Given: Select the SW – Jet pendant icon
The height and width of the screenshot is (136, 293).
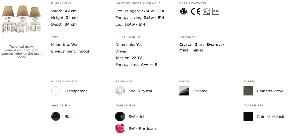Looking at the screenshot, I should coord(120,117).
